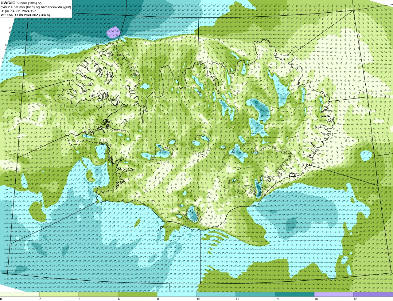Screen dimensions: 393x301
Task: Click the olive green 6–8 m/s legend swatch
Action: [138, 294]
